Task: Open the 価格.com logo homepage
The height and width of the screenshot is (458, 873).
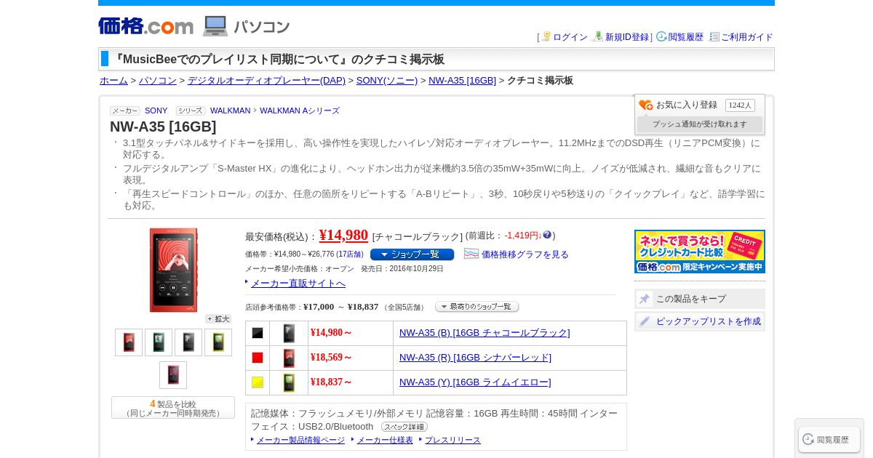Action: [x=146, y=26]
